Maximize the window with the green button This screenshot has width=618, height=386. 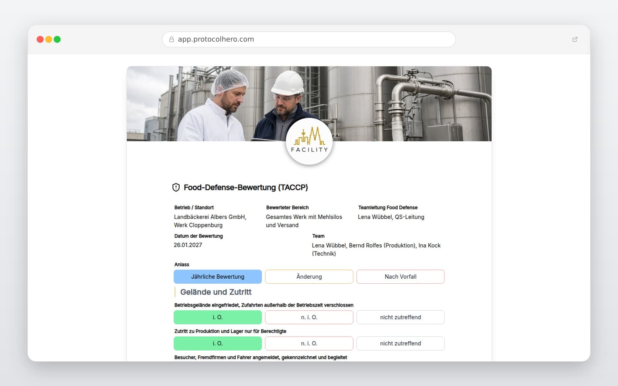[57, 39]
